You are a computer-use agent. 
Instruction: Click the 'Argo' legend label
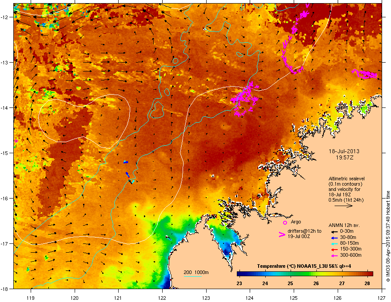[296, 222]
